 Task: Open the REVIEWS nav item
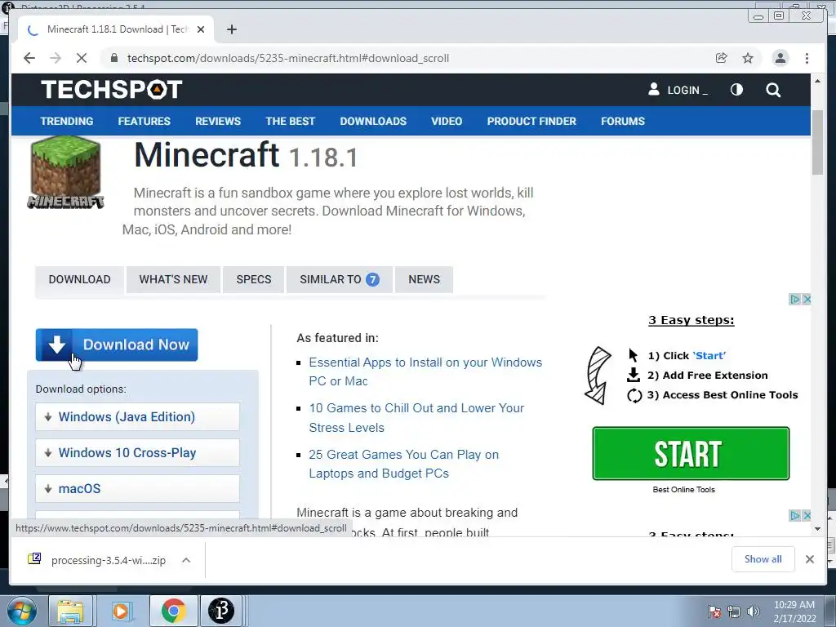[218, 121]
